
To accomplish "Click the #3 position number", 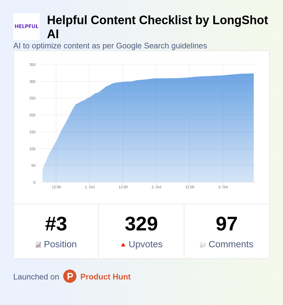I will click(x=56, y=224).
